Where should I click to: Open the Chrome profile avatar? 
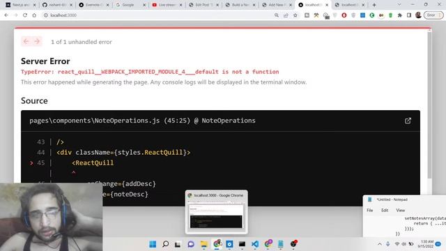(418, 15)
